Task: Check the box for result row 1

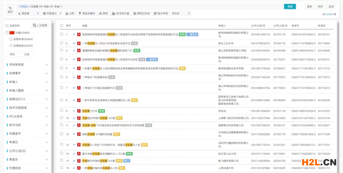Action: [x=61, y=34]
